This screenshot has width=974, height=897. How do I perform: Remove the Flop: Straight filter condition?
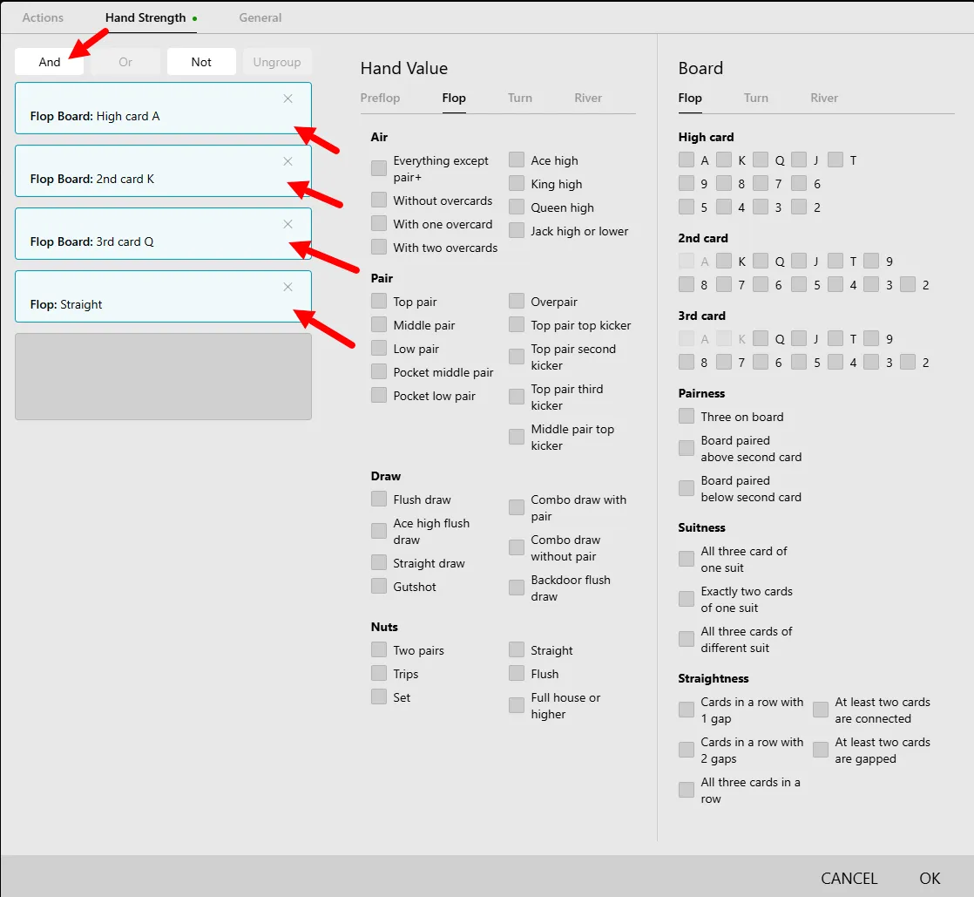[287, 287]
